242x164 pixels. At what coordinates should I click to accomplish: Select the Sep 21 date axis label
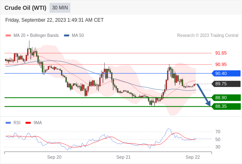[123, 157]
